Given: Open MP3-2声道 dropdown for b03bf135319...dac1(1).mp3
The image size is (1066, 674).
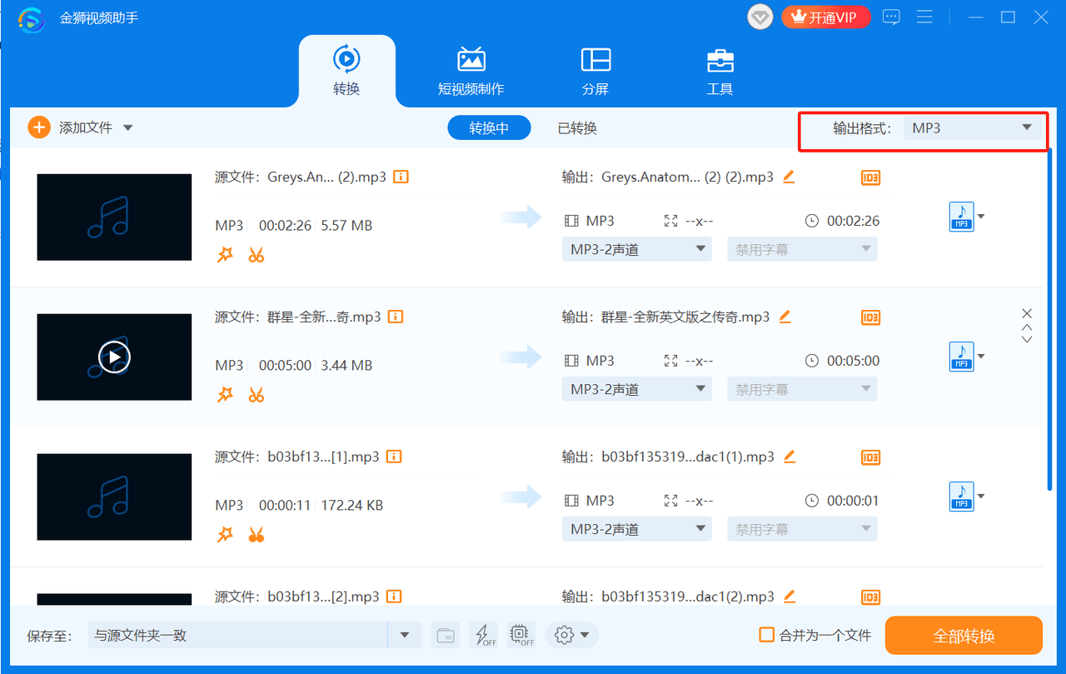Looking at the screenshot, I should point(636,529).
